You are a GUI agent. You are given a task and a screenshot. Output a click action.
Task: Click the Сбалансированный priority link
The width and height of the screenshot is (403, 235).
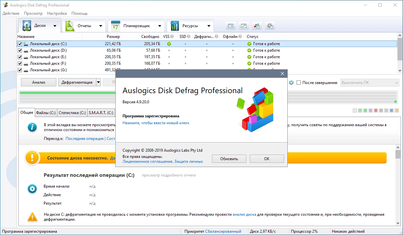click(x=223, y=231)
